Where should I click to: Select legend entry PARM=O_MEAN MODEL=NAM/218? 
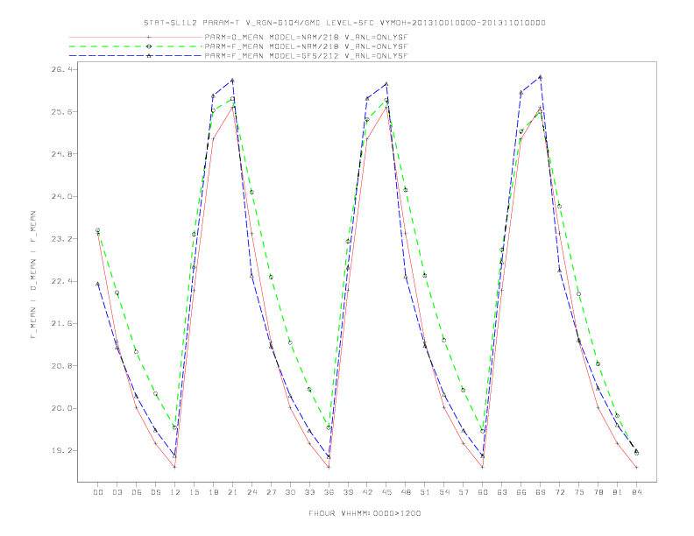click(307, 38)
